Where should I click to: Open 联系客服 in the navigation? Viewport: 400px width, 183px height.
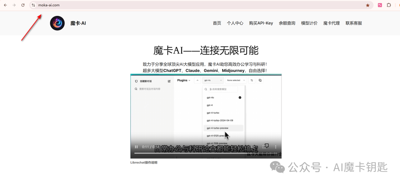354,23
